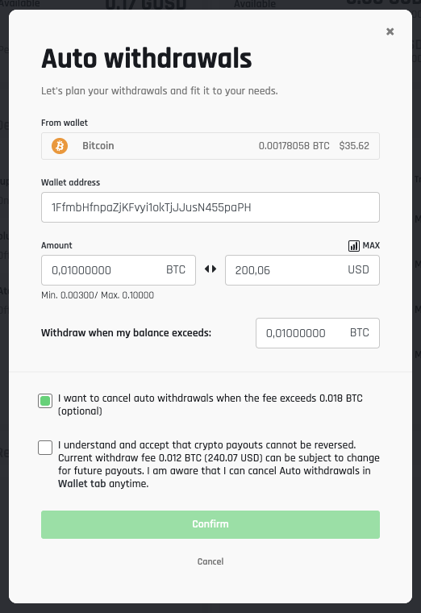Image resolution: width=421 pixels, height=613 pixels.
Task: Set amount using the MAX label
Action: pos(371,245)
